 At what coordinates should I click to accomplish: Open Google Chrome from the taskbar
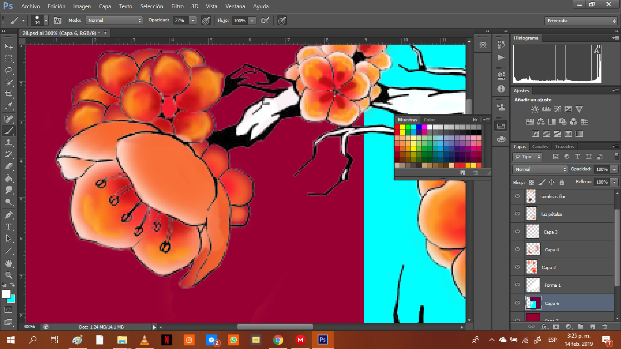278,339
